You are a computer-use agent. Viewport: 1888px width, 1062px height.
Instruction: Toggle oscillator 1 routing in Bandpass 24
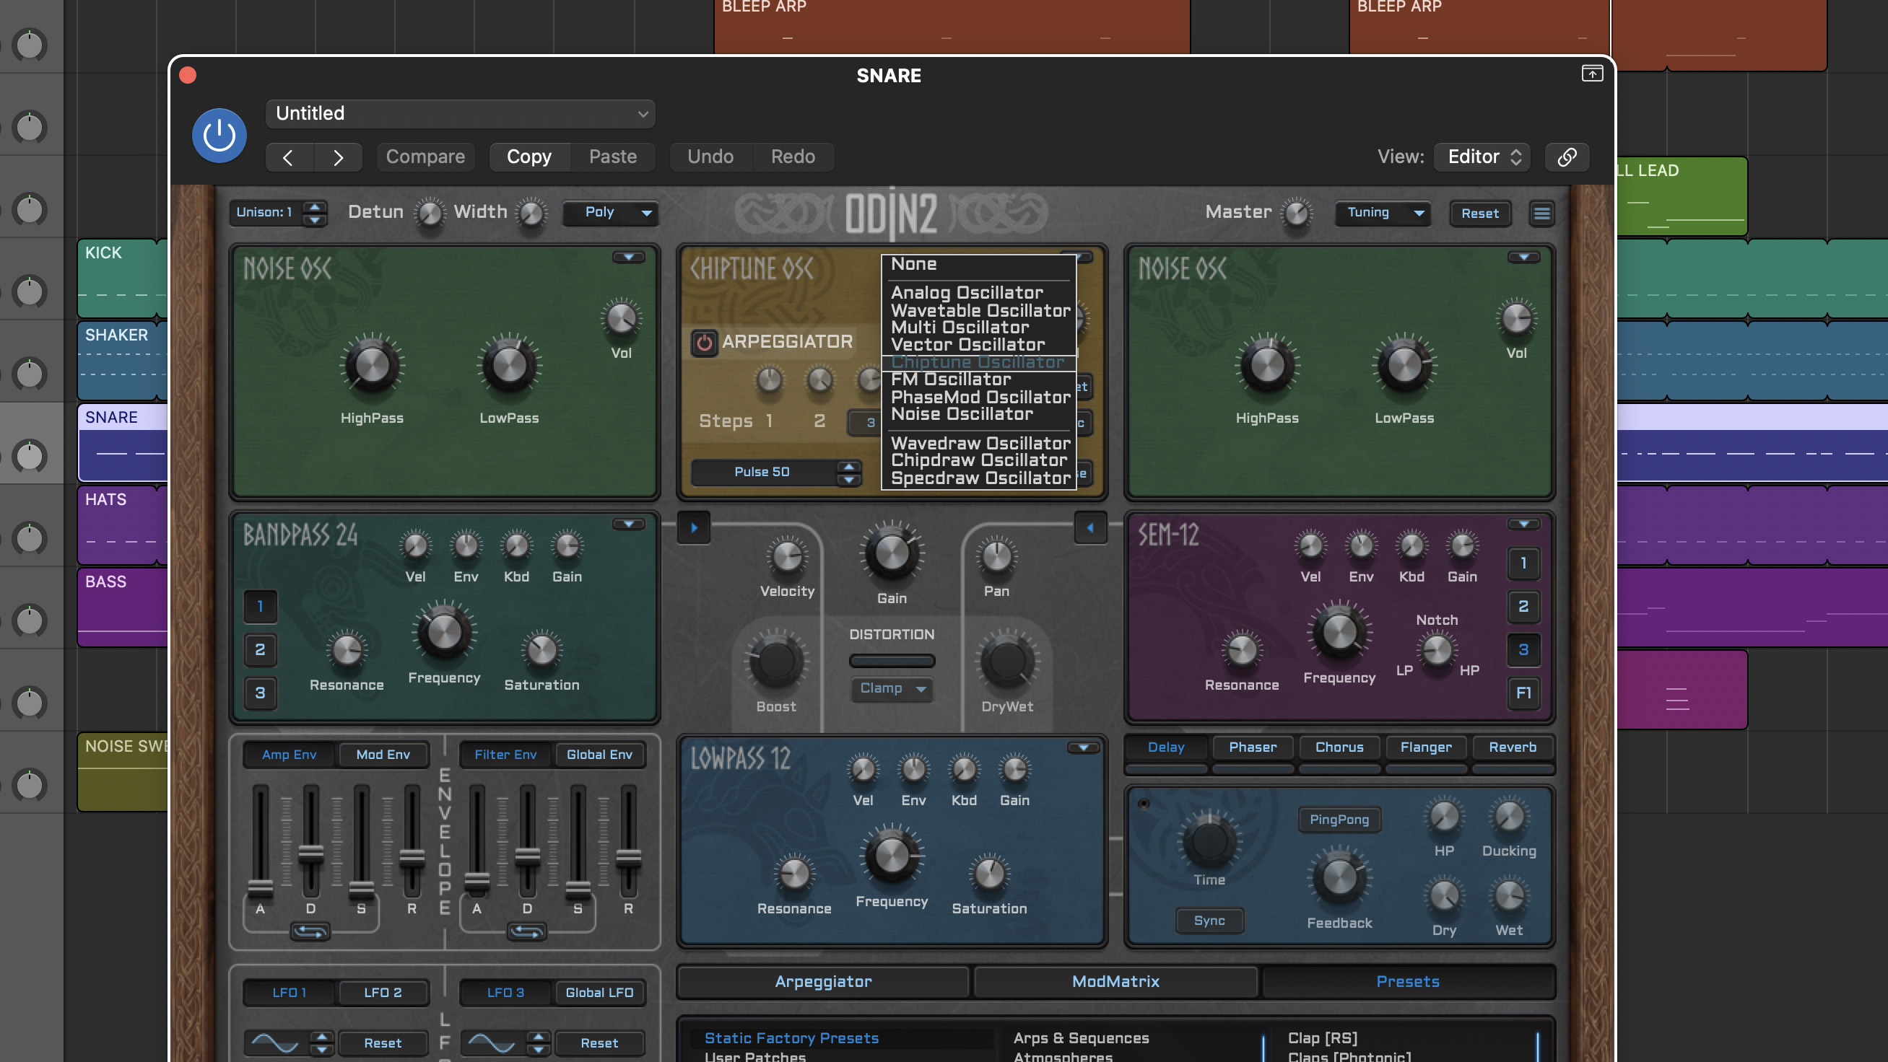(260, 607)
